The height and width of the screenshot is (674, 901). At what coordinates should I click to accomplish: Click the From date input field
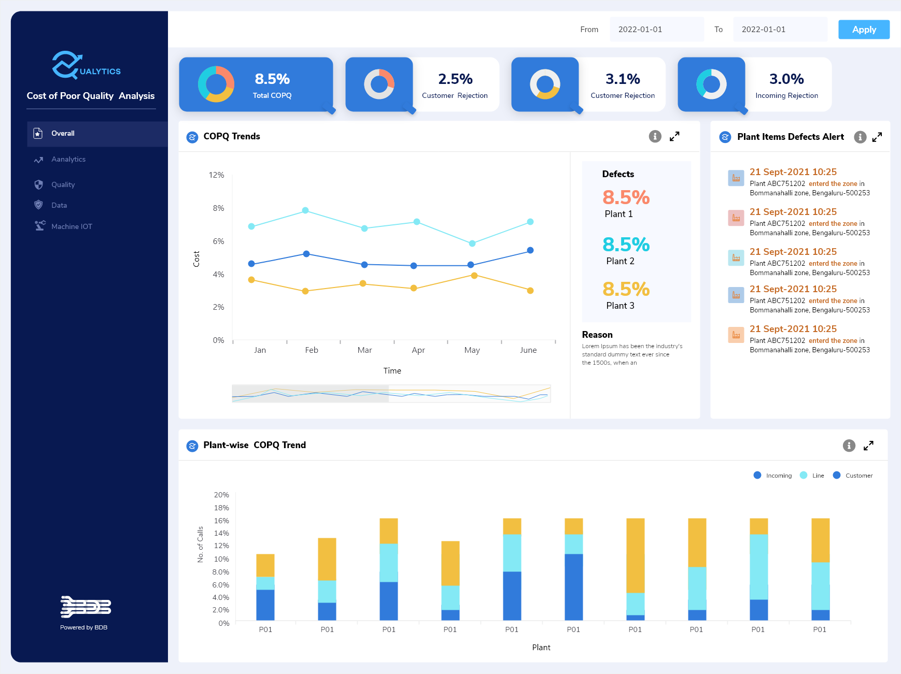point(656,30)
